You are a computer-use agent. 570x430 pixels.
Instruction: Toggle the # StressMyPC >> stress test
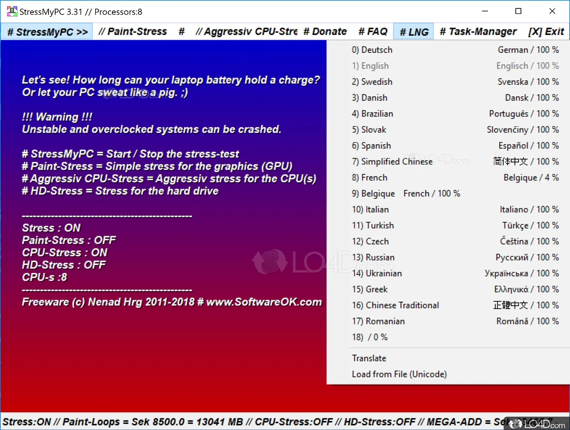coord(47,32)
